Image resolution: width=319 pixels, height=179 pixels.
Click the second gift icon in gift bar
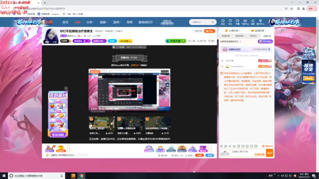[160, 149]
